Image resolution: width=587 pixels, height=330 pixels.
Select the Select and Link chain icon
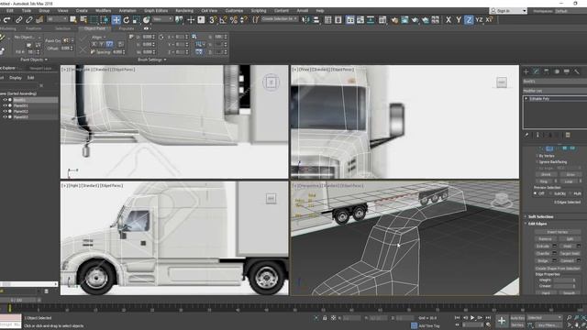tap(18, 20)
